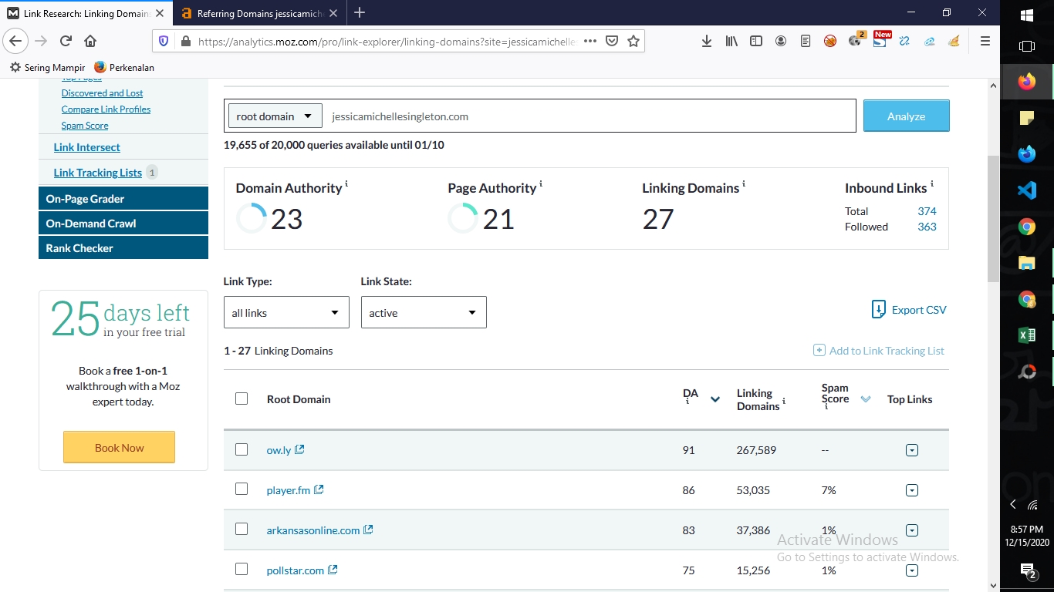Expand Top Links for player.fm
The height and width of the screenshot is (592, 1054).
[x=912, y=490]
